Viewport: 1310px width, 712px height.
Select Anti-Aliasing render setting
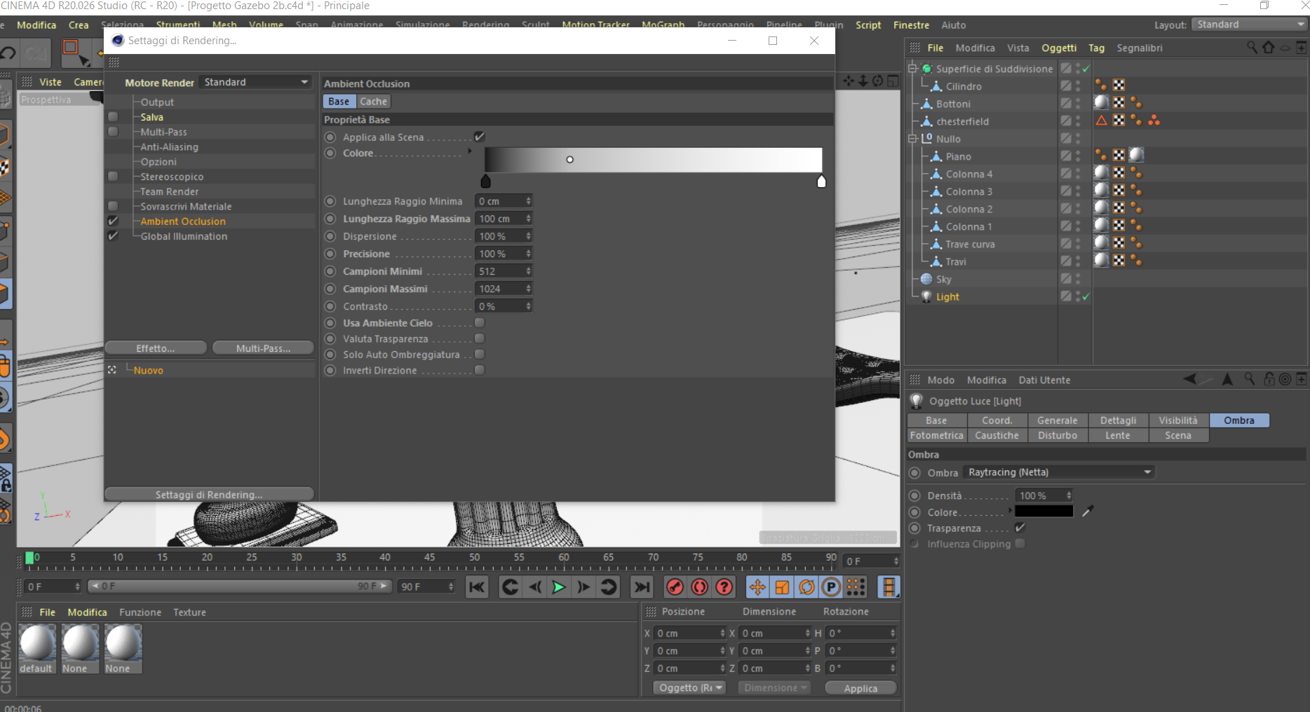click(170, 146)
